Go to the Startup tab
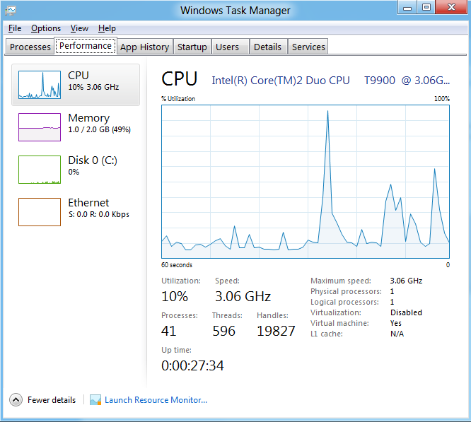Screen dimensions: 471x422 (x=192, y=47)
